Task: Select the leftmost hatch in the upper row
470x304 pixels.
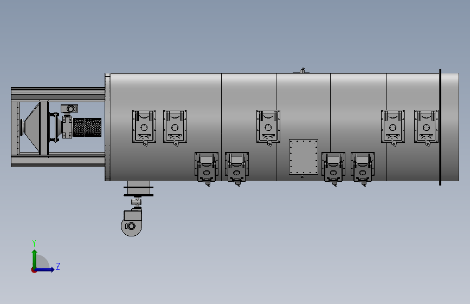Action: pos(144,127)
